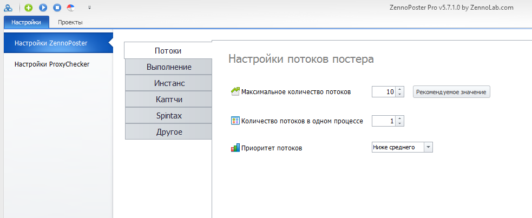The height and width of the screenshot is (218, 532).
Task: Decrease Максимальное количество потоков value by one
Action: [400, 94]
